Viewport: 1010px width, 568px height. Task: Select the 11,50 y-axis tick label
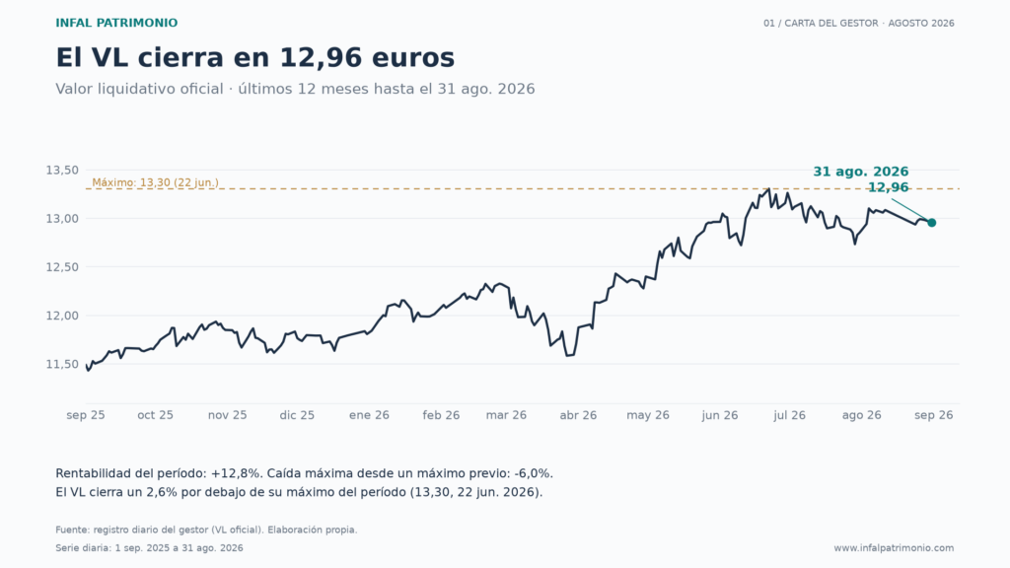[62, 365]
